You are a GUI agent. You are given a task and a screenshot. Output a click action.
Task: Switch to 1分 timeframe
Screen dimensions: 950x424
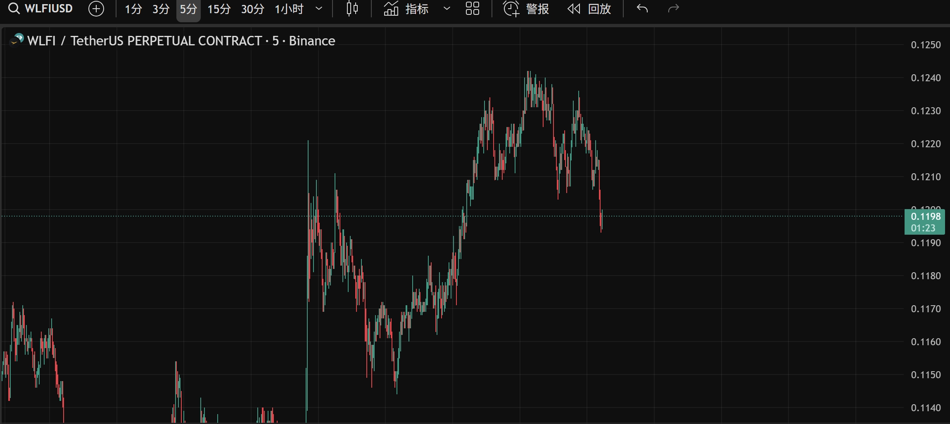pos(133,9)
